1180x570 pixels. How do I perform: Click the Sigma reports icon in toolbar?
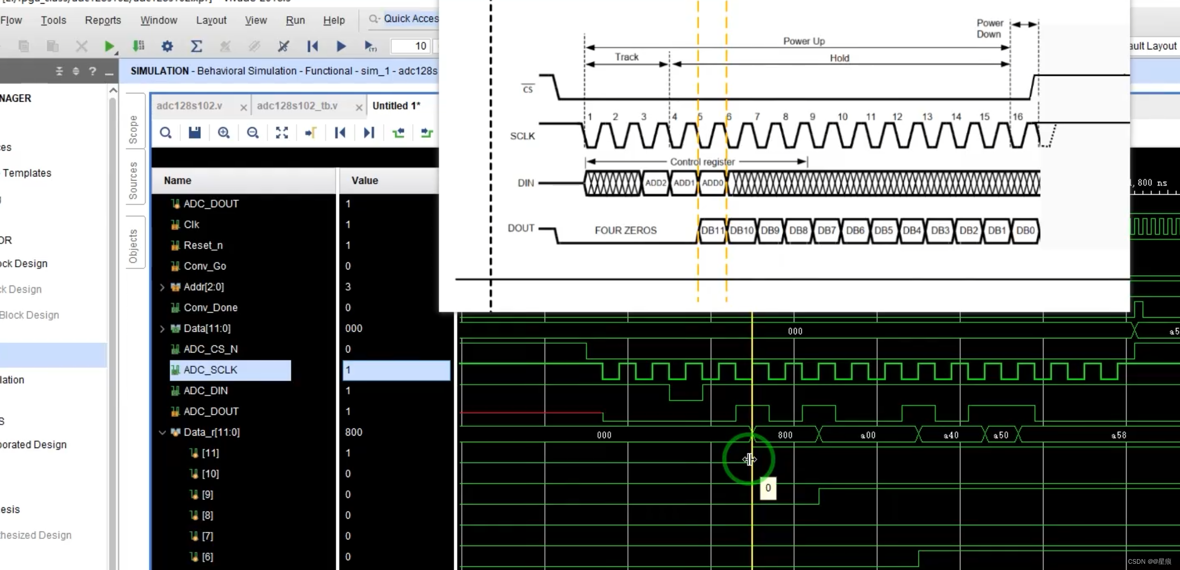pos(196,46)
